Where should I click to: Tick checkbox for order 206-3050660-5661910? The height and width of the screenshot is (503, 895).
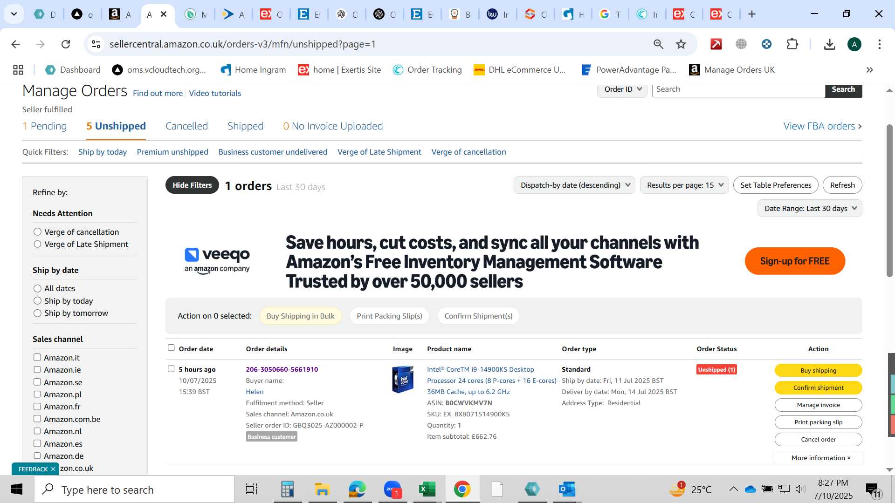(171, 369)
